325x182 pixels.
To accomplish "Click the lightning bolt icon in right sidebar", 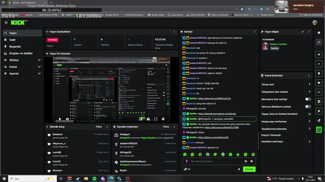I will pyautogui.click(x=319, y=64).
